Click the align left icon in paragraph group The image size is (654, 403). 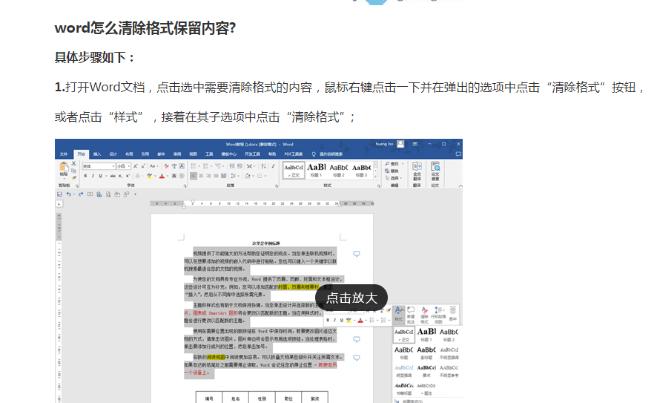[194, 176]
